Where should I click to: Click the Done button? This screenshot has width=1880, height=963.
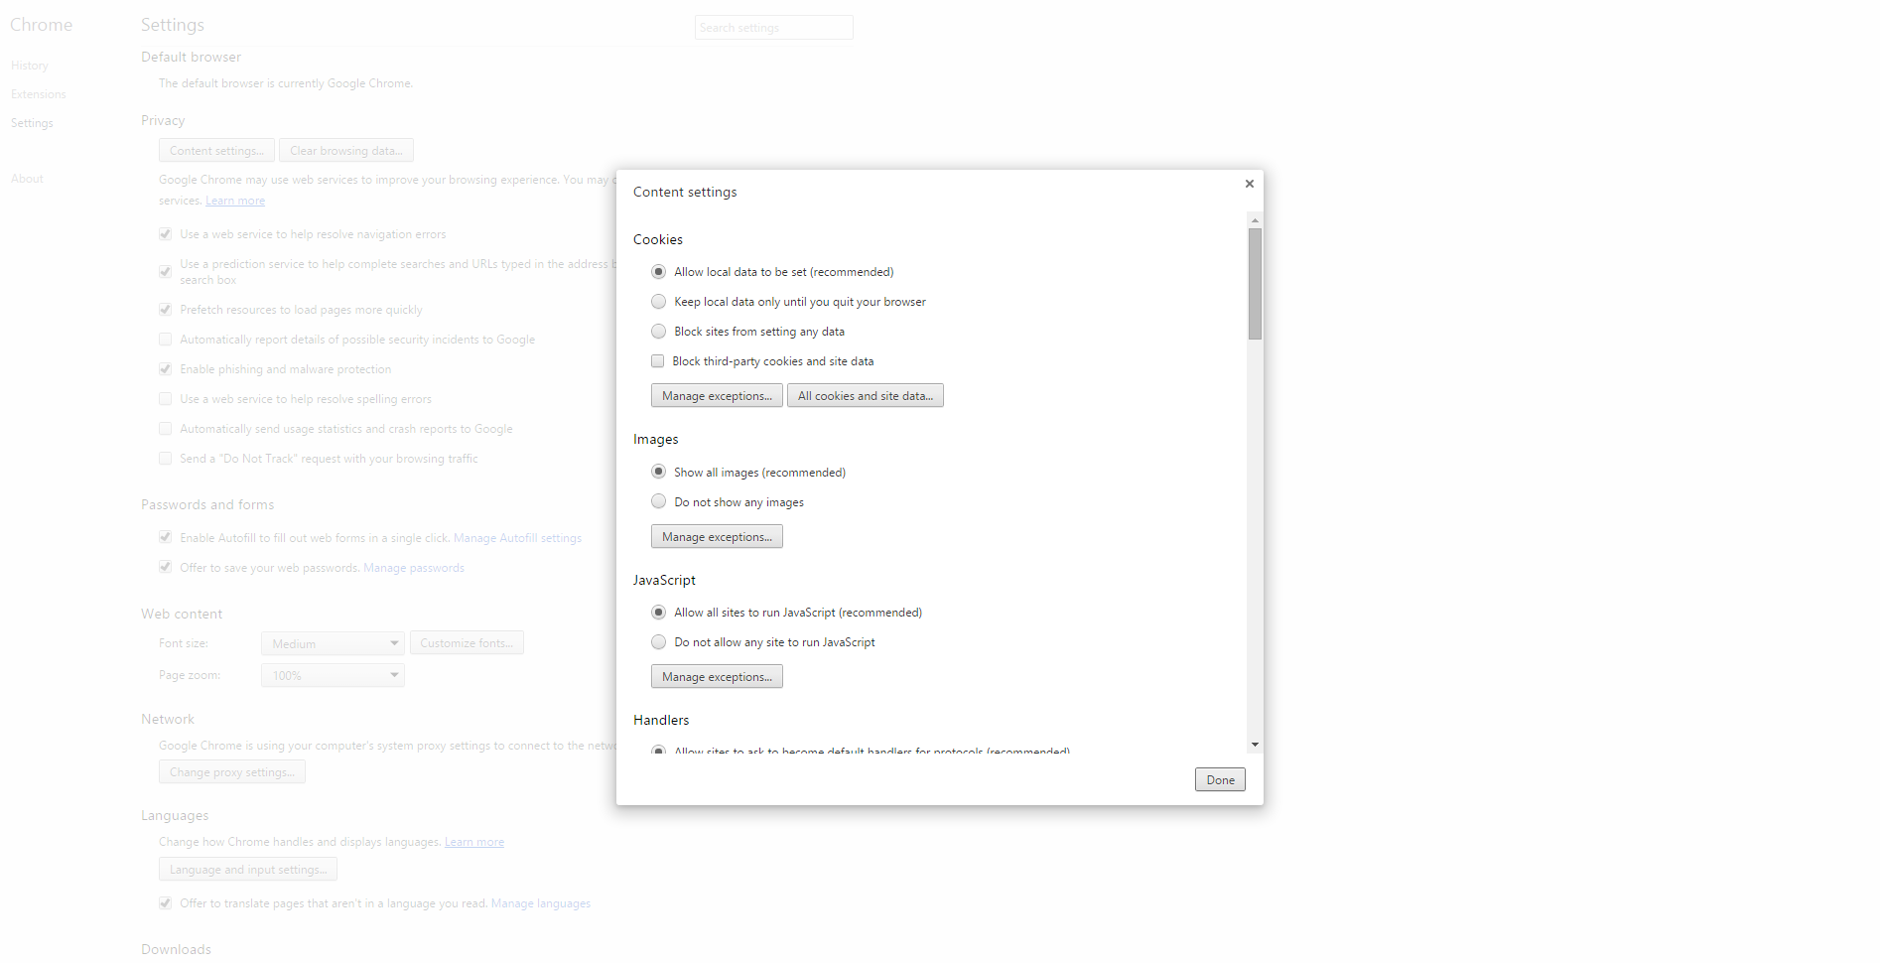1220,780
